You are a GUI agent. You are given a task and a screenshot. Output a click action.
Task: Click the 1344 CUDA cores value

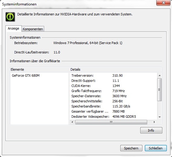(116, 86)
